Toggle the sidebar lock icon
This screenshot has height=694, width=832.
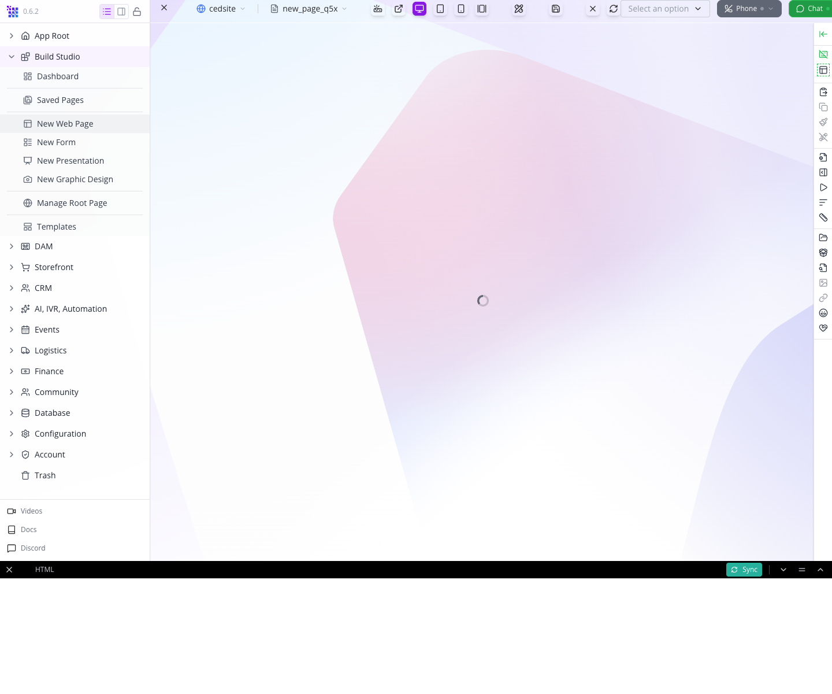tap(137, 12)
